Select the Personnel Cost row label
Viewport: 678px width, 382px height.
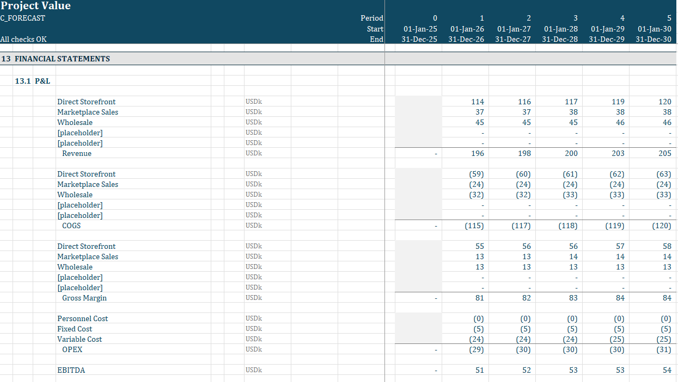coord(82,318)
